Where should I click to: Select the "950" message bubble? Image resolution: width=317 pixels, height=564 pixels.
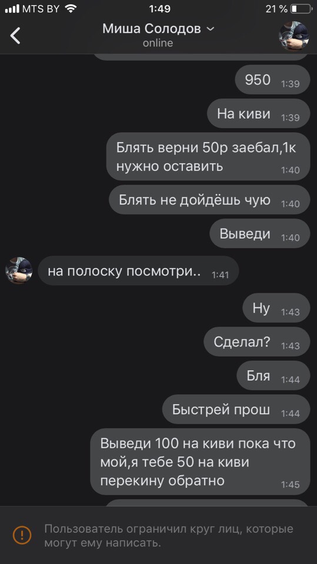pyautogui.click(x=272, y=80)
